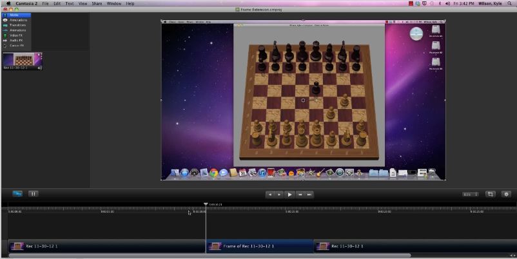Open the Cursor FX panel
517x259 pixels.
coord(15,46)
